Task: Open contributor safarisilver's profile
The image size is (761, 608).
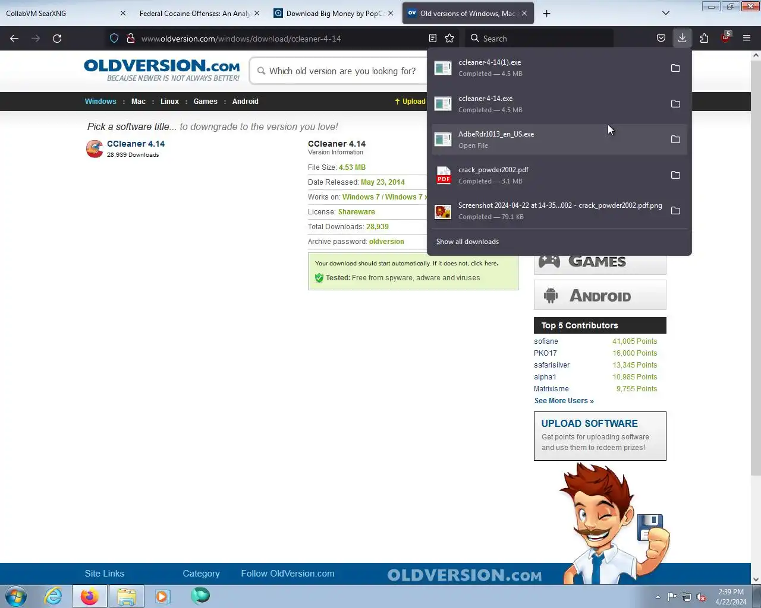Action: 552,365
